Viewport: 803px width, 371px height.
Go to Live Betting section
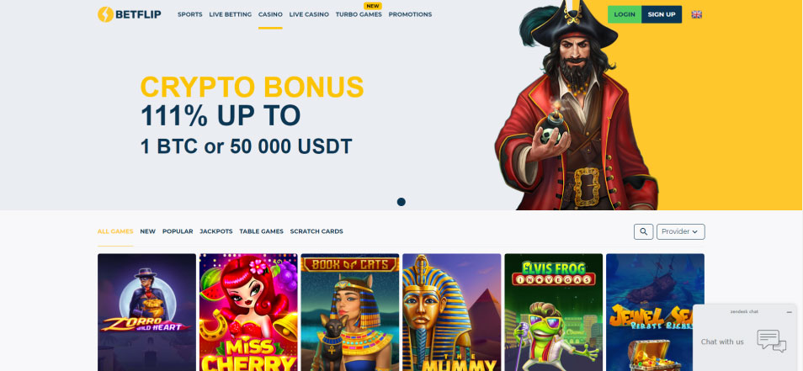click(x=231, y=14)
